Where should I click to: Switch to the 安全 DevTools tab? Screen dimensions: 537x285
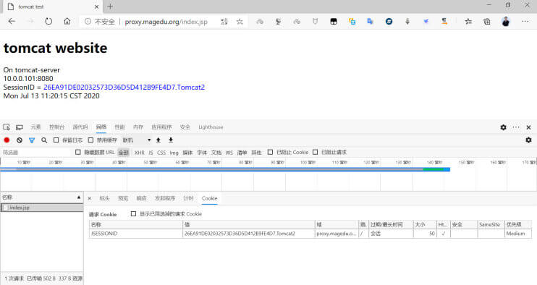185,127
